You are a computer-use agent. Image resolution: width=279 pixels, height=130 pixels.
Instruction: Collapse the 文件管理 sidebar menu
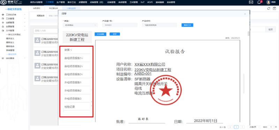(25, 31)
